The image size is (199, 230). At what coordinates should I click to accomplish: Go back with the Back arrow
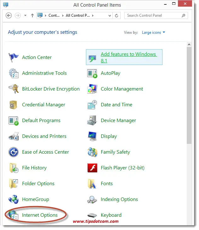(9, 15)
